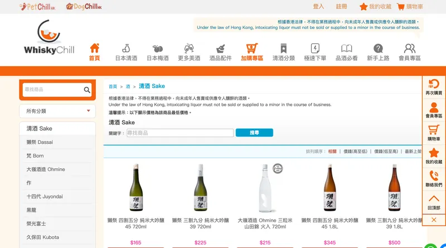This screenshot has width=446, height=248.
Task: Sort by 價錢(高至低) price descending
Action: click(x=355, y=152)
